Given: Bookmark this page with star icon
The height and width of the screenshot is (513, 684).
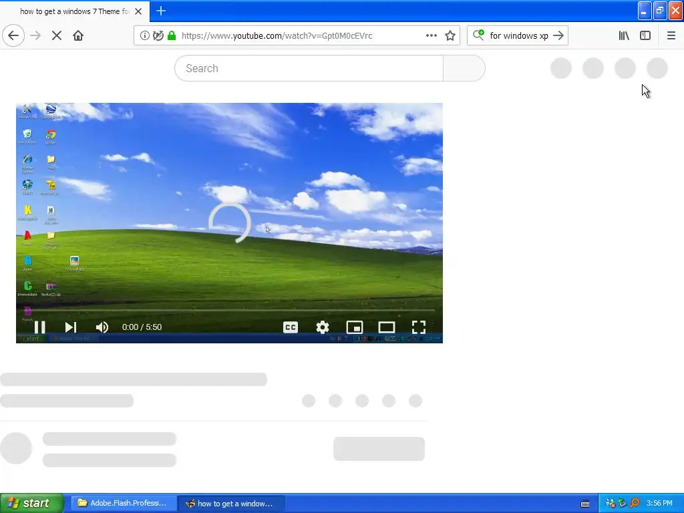Looking at the screenshot, I should tap(450, 36).
